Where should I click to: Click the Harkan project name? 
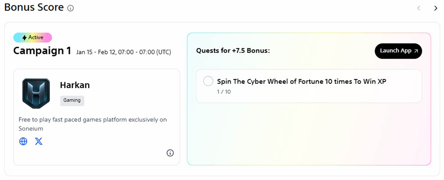pos(75,85)
